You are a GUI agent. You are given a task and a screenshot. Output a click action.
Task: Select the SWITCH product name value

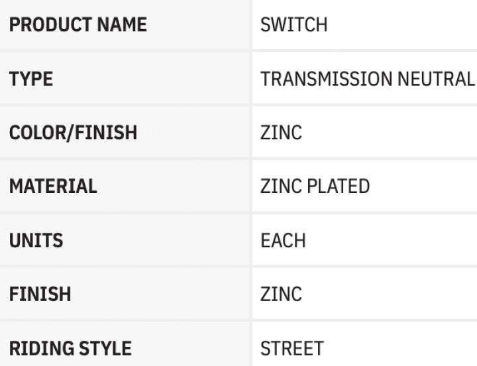[x=294, y=25]
